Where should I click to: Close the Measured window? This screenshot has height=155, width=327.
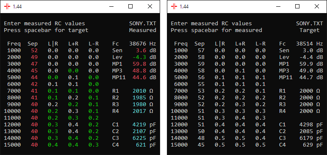150,7
